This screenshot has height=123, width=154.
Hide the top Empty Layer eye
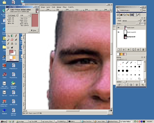coord(119,28)
